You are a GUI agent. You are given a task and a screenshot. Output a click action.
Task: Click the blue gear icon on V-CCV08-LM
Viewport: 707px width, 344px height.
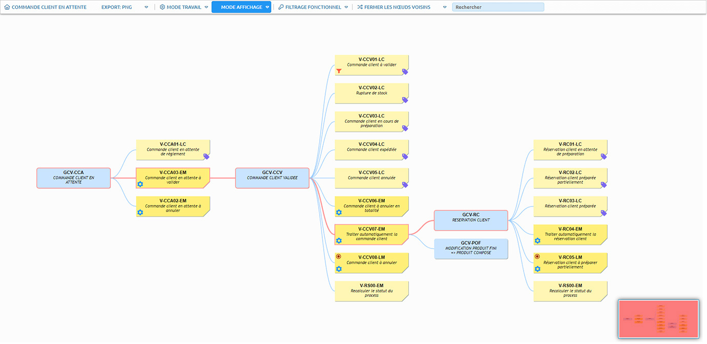pyautogui.click(x=339, y=269)
